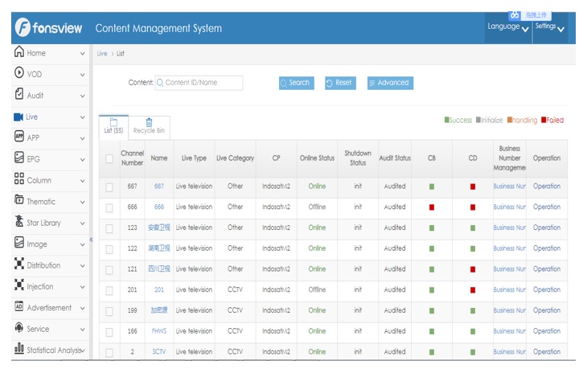Open the APP icon in sidebar

(19, 136)
